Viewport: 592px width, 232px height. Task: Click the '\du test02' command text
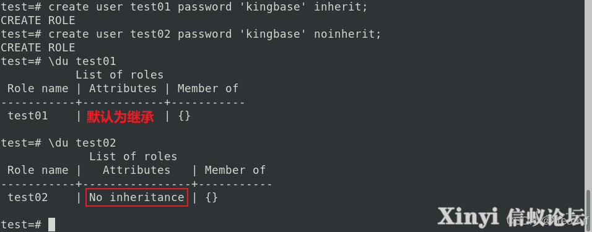coord(82,143)
